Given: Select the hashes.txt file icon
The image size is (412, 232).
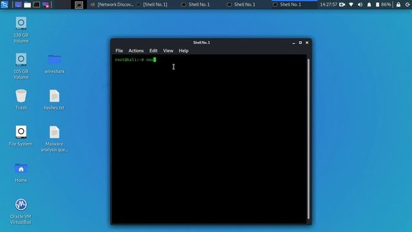Looking at the screenshot, I should [54, 99].
